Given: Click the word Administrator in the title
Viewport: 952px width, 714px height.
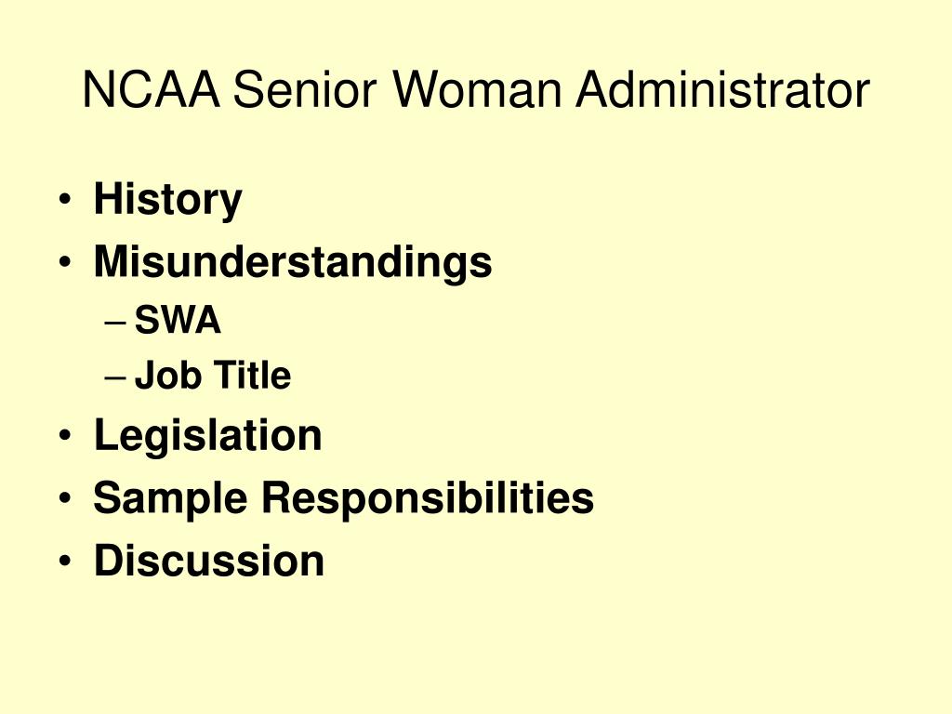Looking at the screenshot, I should 723,90.
